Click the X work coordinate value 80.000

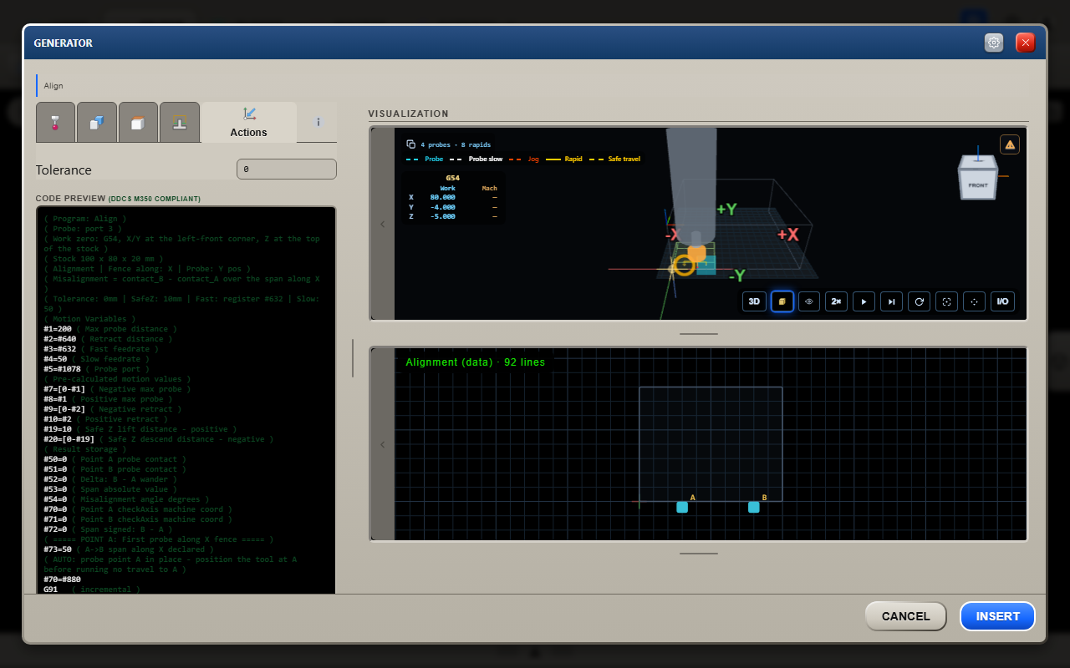(x=443, y=197)
